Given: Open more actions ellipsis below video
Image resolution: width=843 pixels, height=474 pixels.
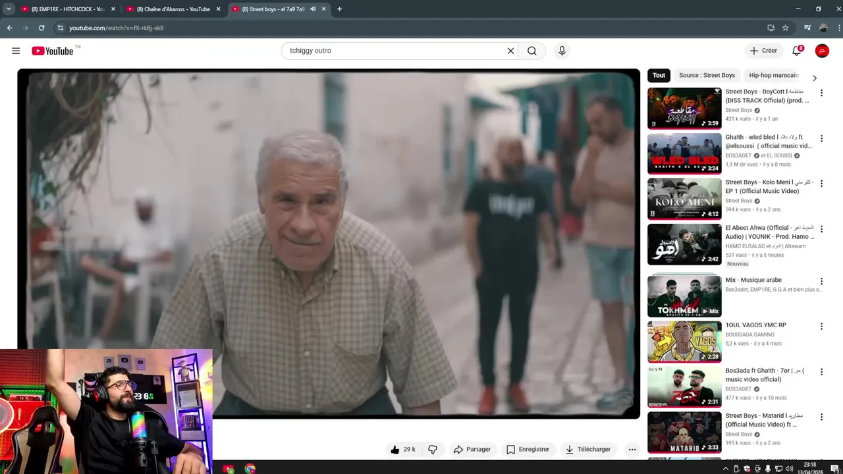Looking at the screenshot, I should point(632,450).
